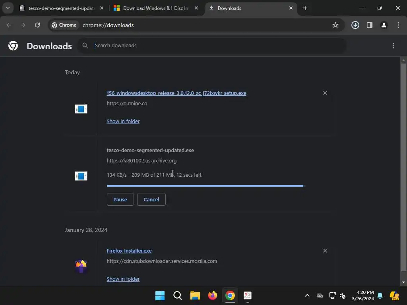
Task: Open the Downloads page more actions menu
Action: [x=393, y=46]
